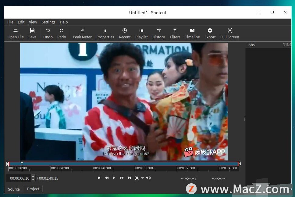Open the File menu
This screenshot has height=197, width=295.
coord(10,22)
